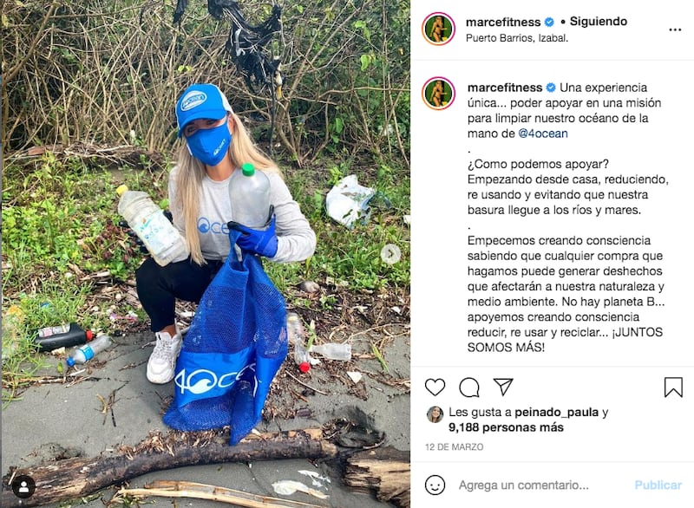Save post with the bookmark icon
Screen dimensions: 694x508
click(673, 387)
